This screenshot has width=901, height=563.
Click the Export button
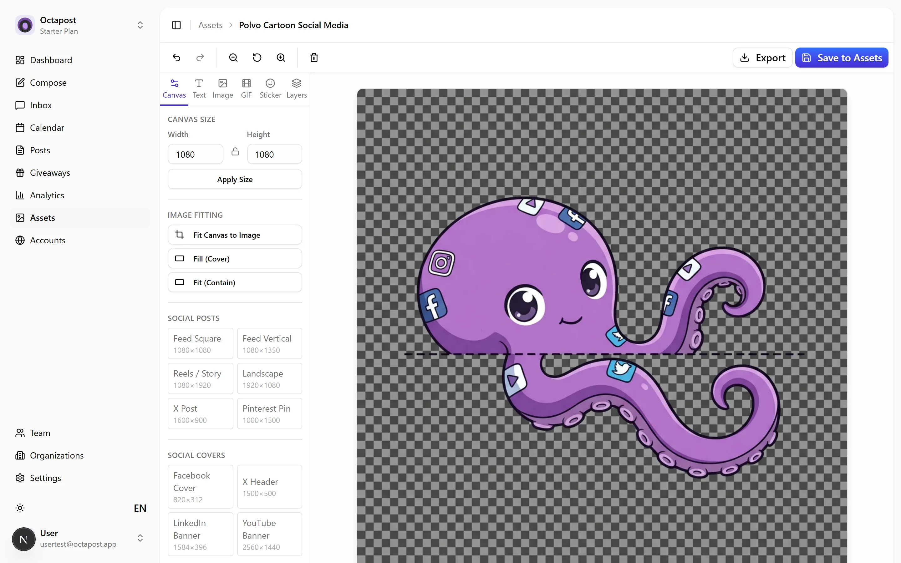click(x=762, y=58)
